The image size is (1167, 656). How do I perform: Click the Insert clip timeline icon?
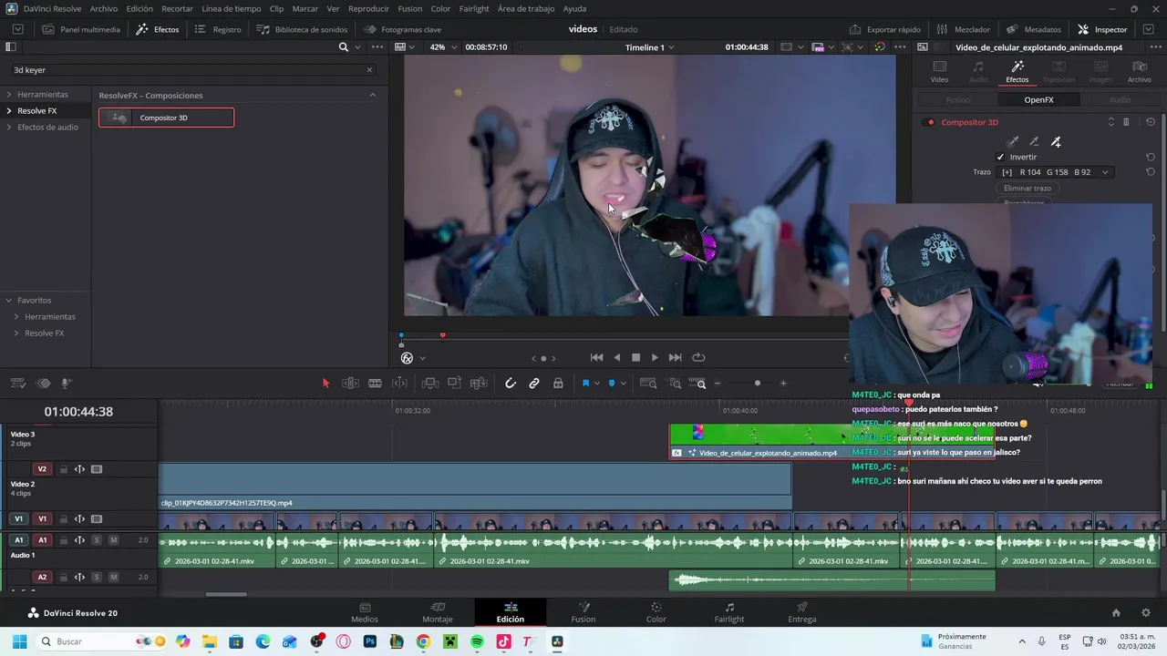click(430, 384)
